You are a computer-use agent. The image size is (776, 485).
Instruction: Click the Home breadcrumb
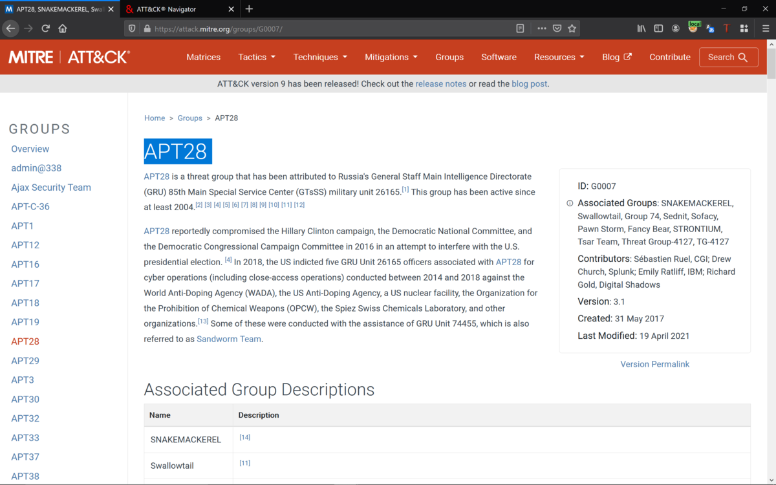pos(155,118)
